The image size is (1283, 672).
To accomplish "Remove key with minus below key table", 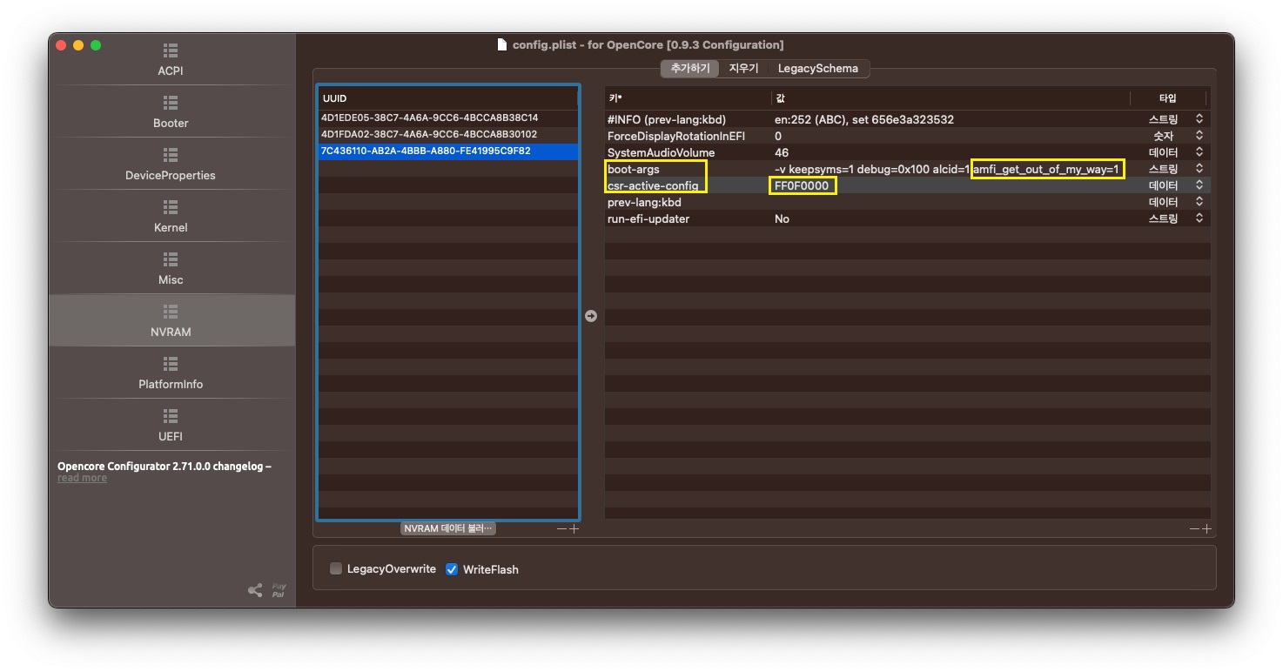I will [x=1194, y=528].
